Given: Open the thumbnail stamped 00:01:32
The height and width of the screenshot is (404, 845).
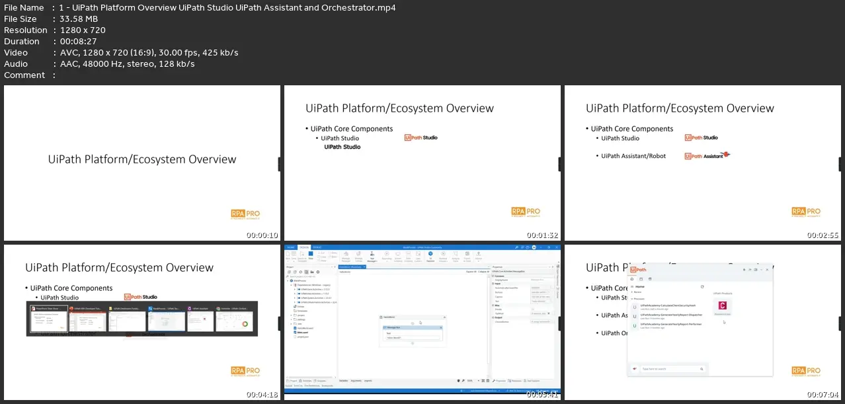Looking at the screenshot, I should click(422, 163).
